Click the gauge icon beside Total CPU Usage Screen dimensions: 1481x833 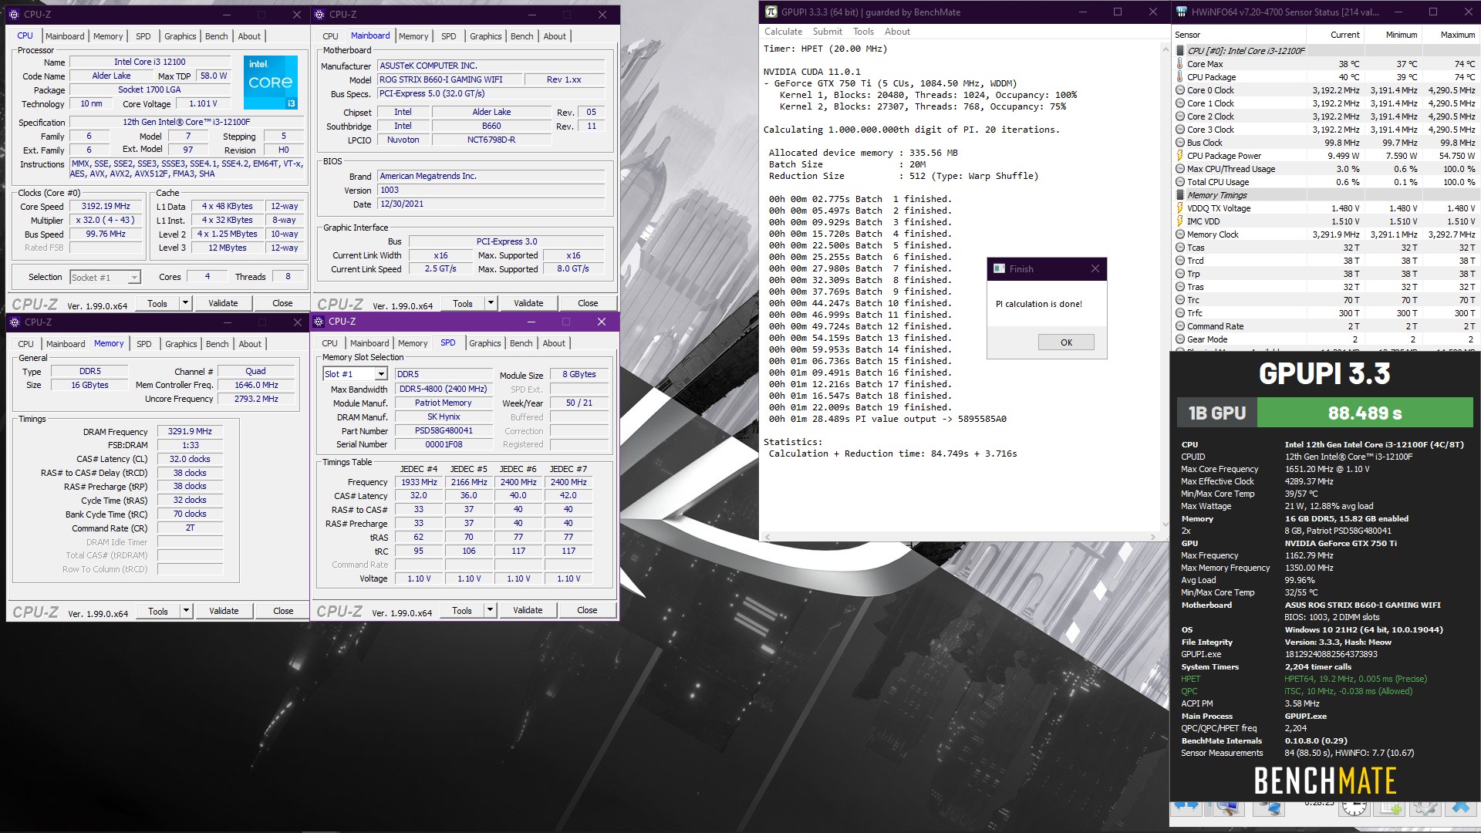1179,182
